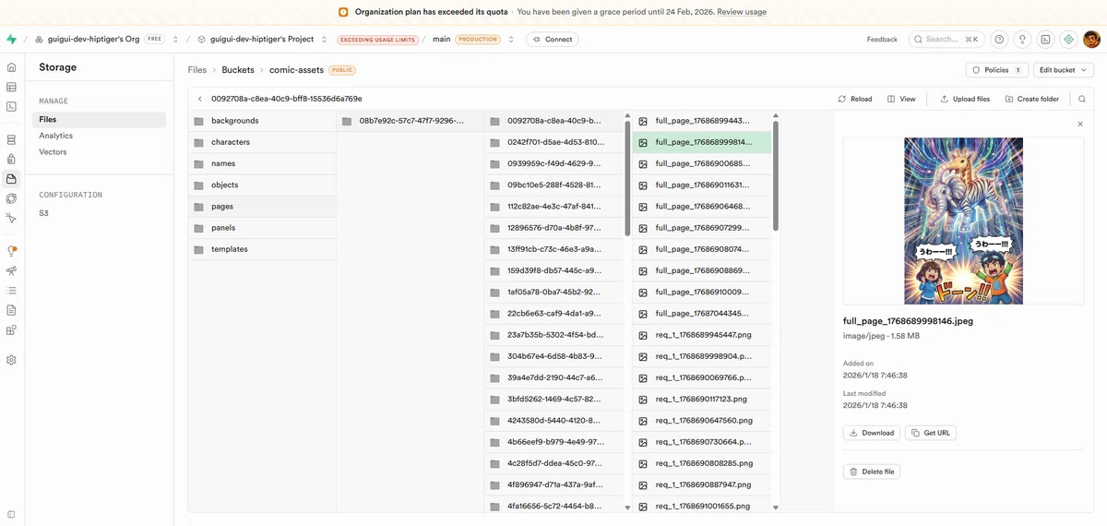
Task: Click the Reload button
Action: point(854,99)
